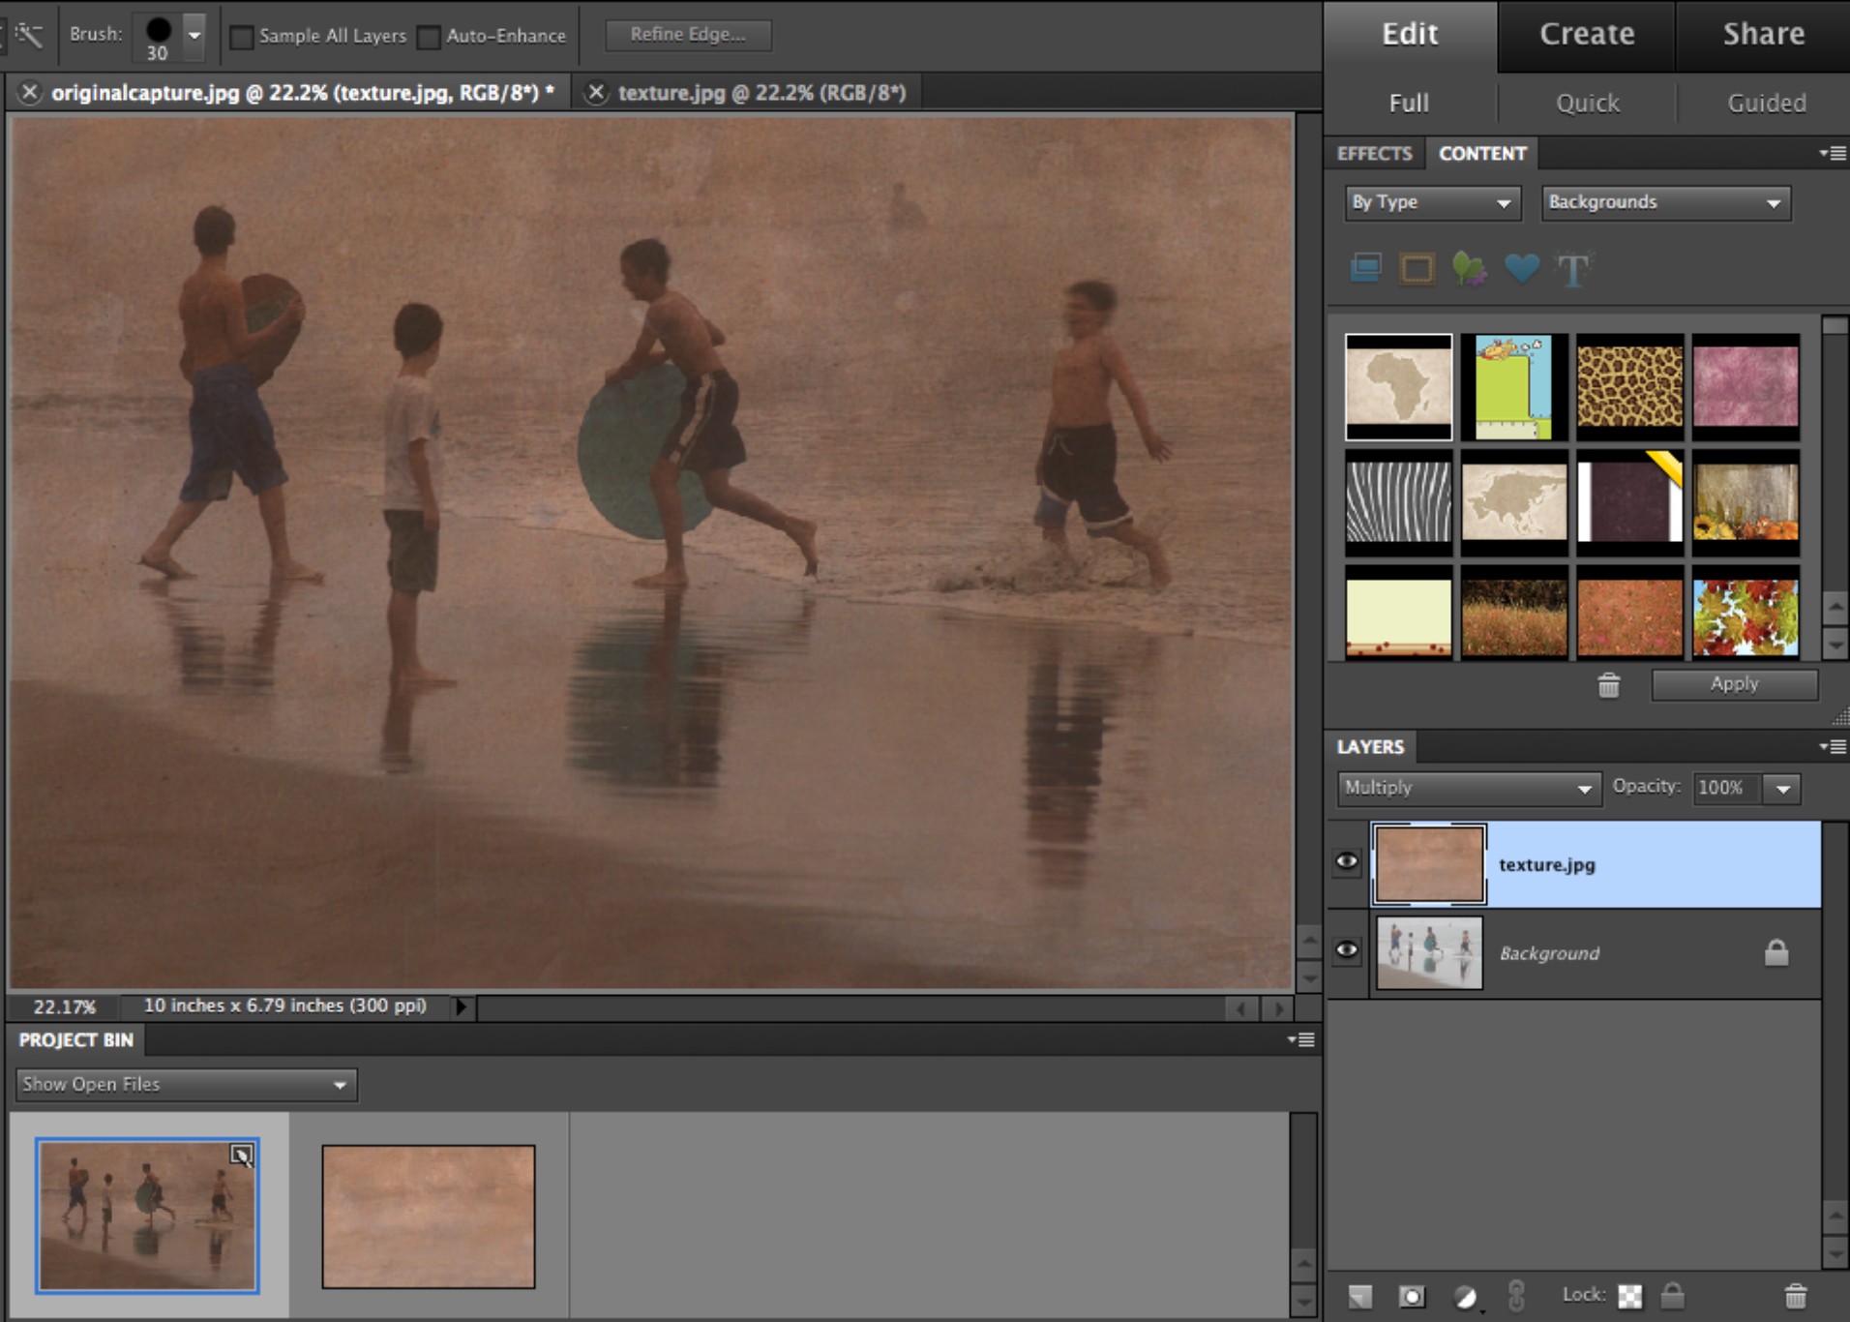The image size is (1850, 1322).
Task: Click the content panel trash icon
Action: 1608,685
